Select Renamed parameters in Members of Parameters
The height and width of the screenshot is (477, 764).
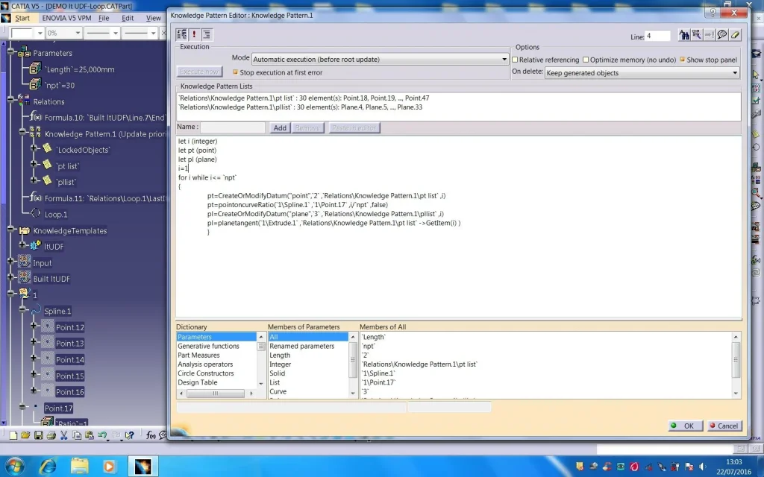pos(302,346)
